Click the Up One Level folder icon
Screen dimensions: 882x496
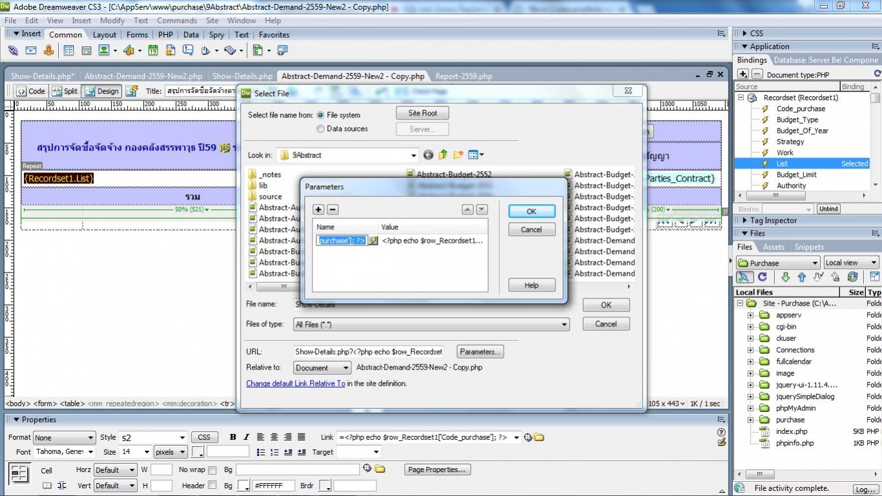443,155
